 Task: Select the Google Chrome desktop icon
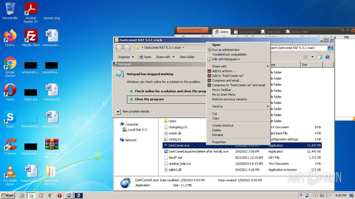point(10,67)
